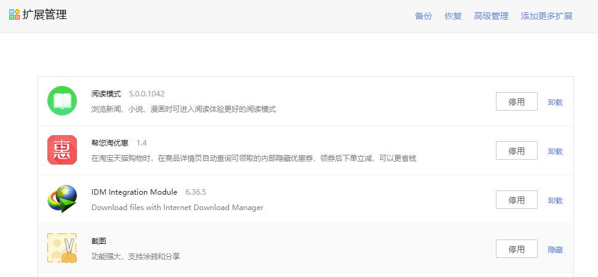Uninstall the 阅读模式 extension
The height and width of the screenshot is (277, 598).
coord(555,103)
